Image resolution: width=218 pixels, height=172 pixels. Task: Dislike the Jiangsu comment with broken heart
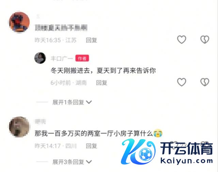(205, 39)
